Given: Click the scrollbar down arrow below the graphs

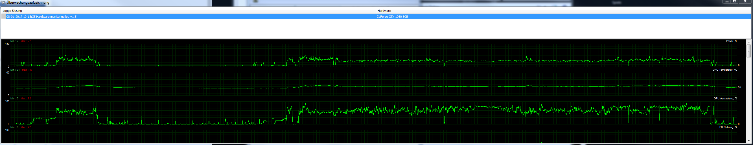Looking at the screenshot, I should point(748,140).
